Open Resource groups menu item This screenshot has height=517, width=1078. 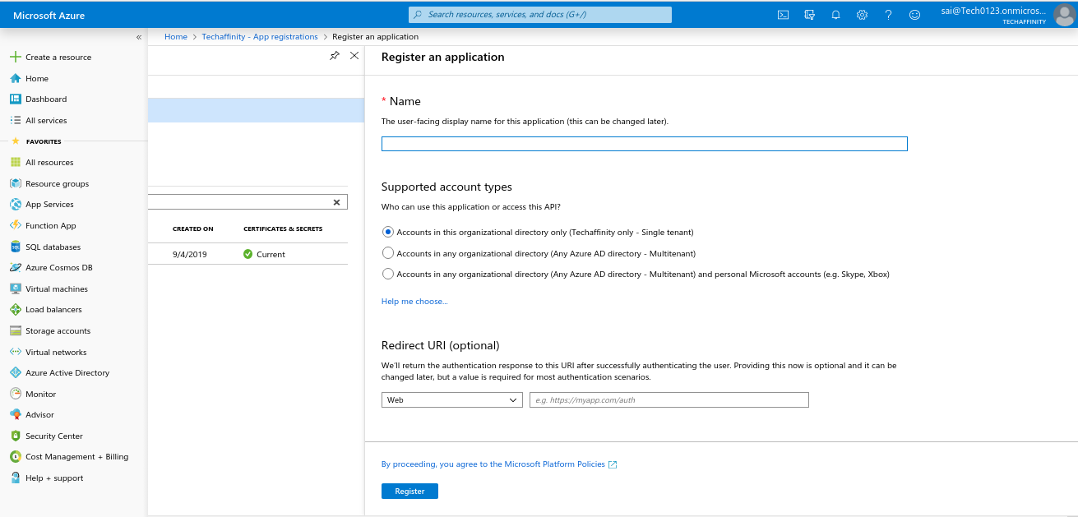pos(57,183)
